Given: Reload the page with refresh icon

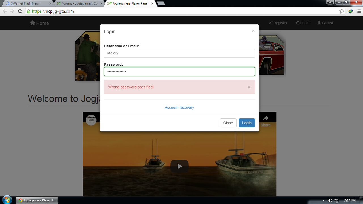Looking at the screenshot, I should coord(20,11).
